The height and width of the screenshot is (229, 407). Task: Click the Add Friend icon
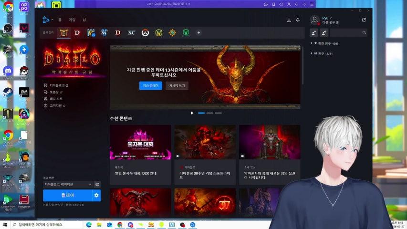(x=314, y=32)
